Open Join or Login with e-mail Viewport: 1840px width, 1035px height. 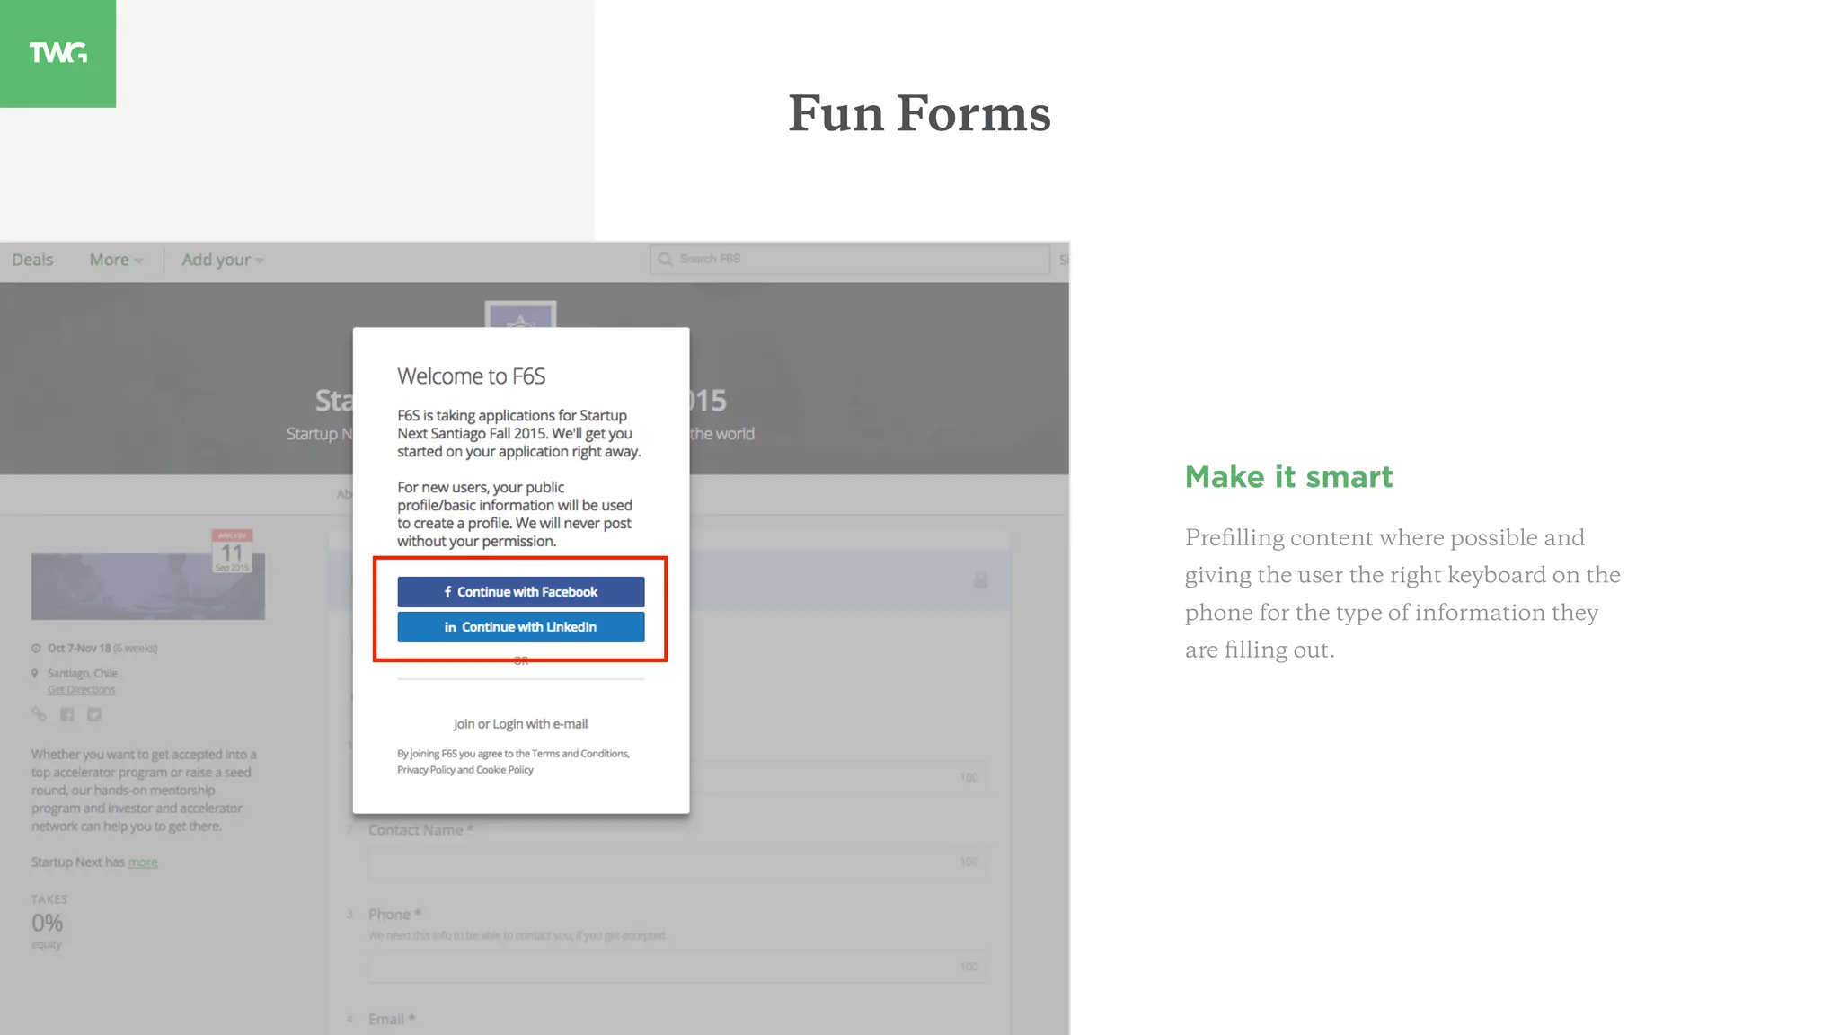(520, 724)
